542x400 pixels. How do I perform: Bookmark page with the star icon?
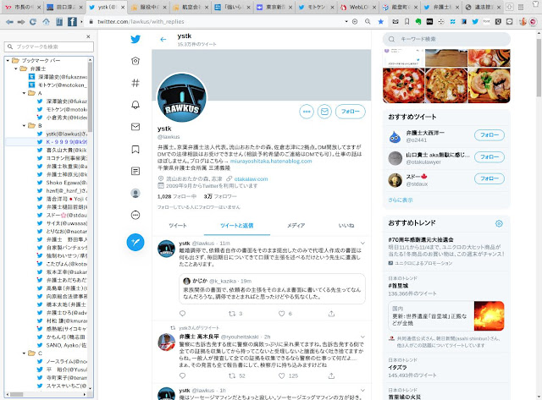pos(380,21)
